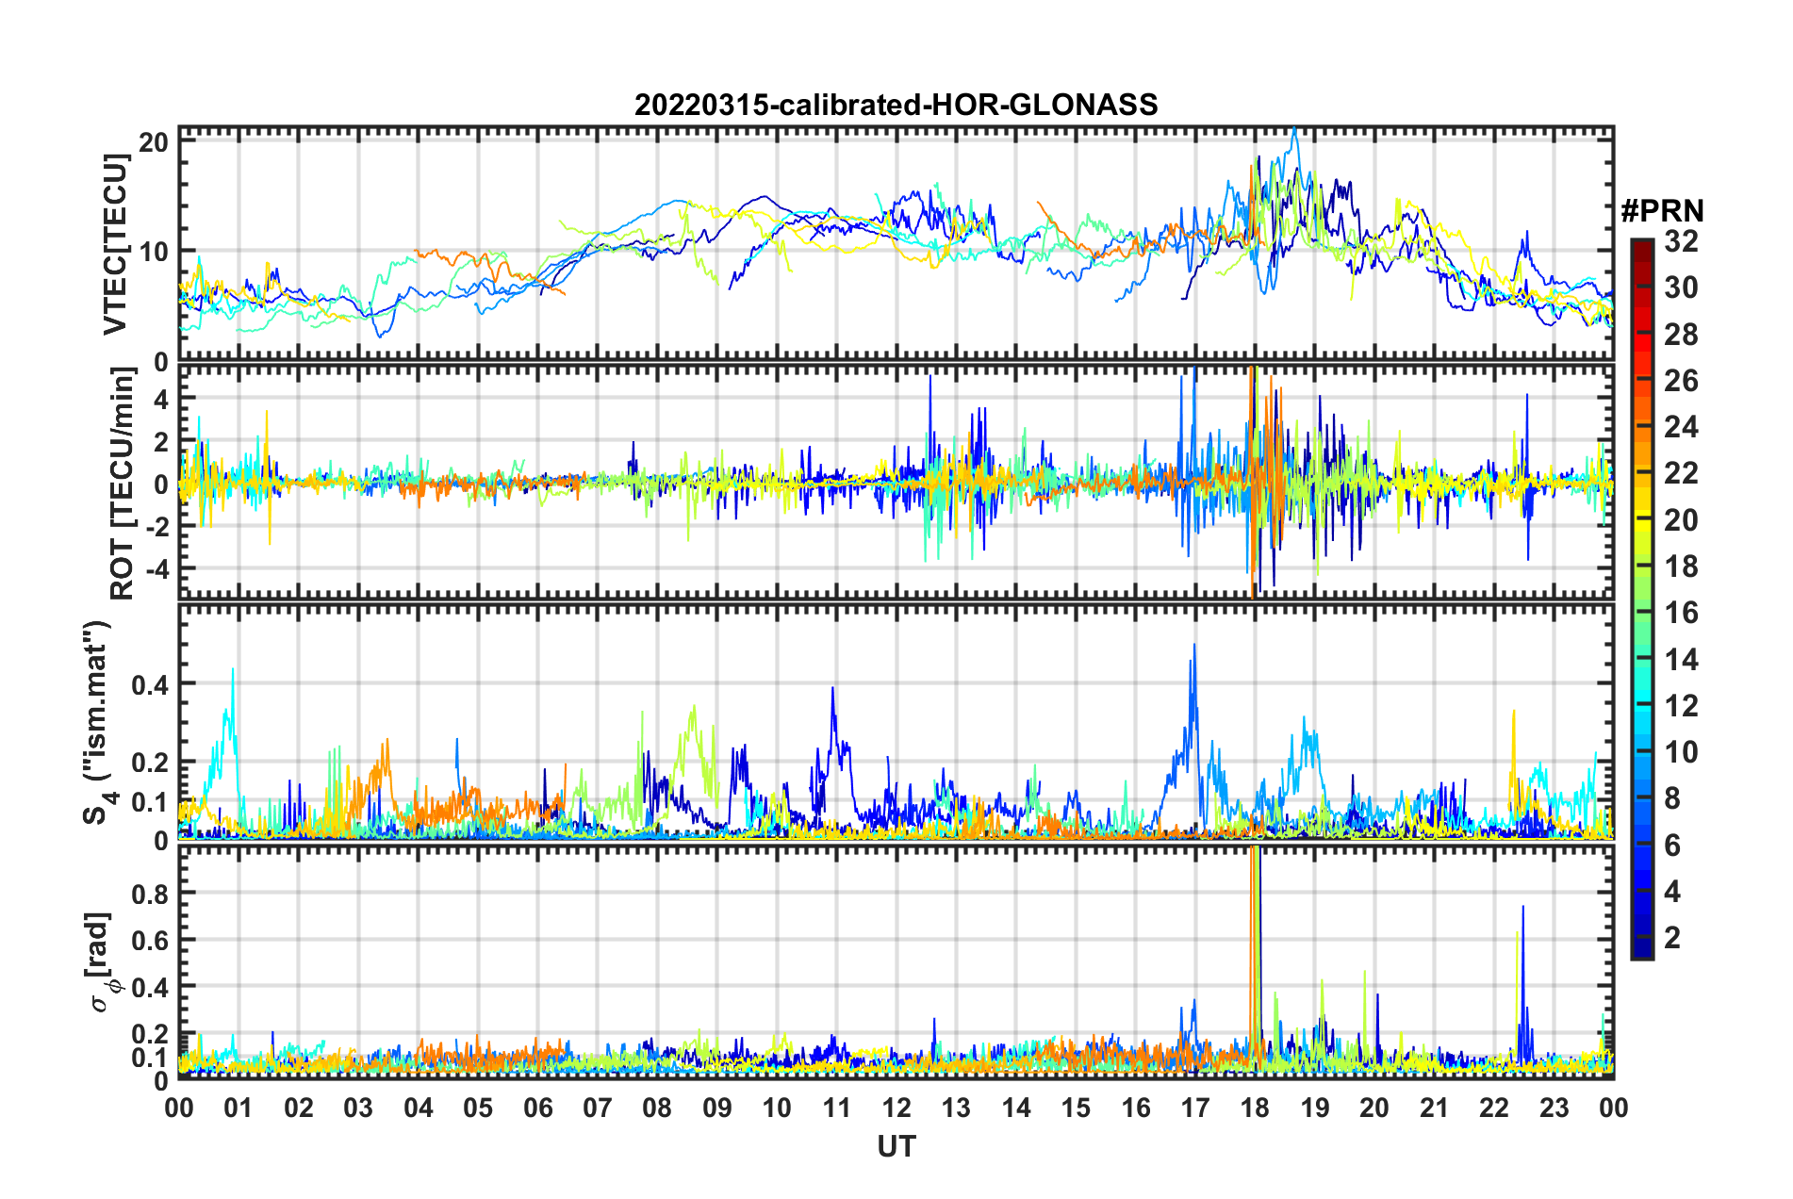The width and height of the screenshot is (1793, 1199).
Task: Click the "20" tick on the VTEC axis
Action: coord(155,142)
